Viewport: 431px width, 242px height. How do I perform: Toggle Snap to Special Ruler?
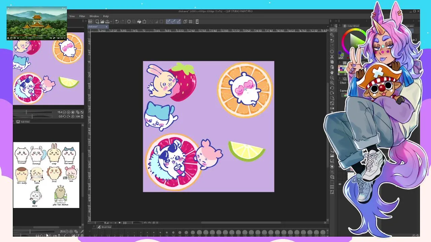173,22
